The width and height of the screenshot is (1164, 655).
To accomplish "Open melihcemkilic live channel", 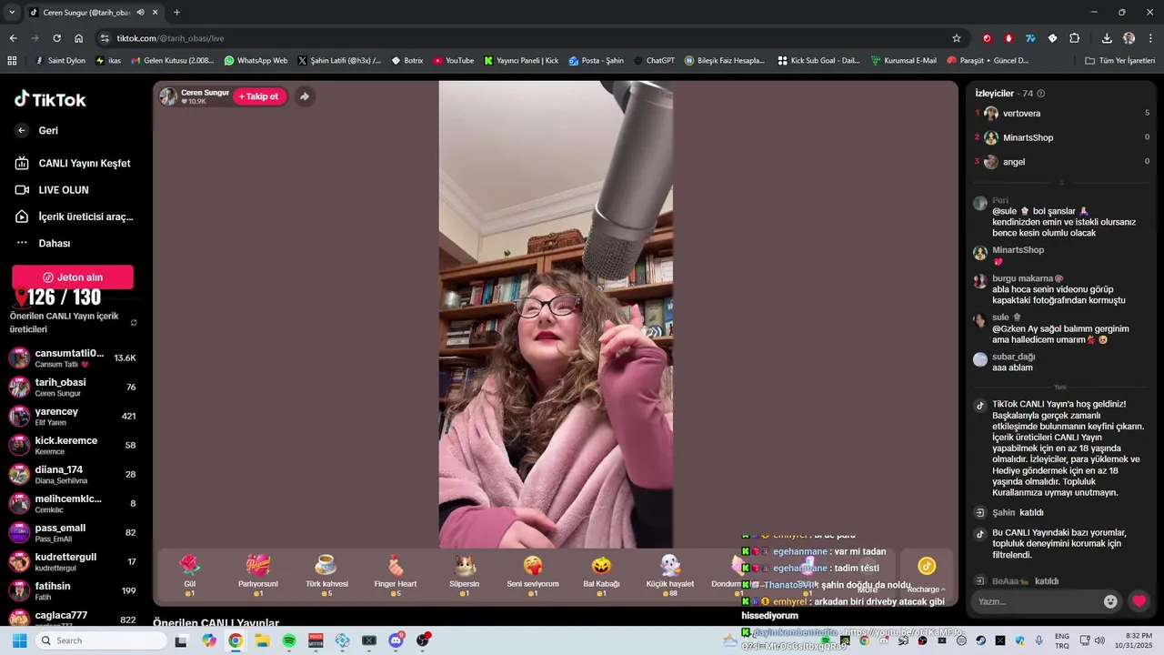I will [x=73, y=503].
